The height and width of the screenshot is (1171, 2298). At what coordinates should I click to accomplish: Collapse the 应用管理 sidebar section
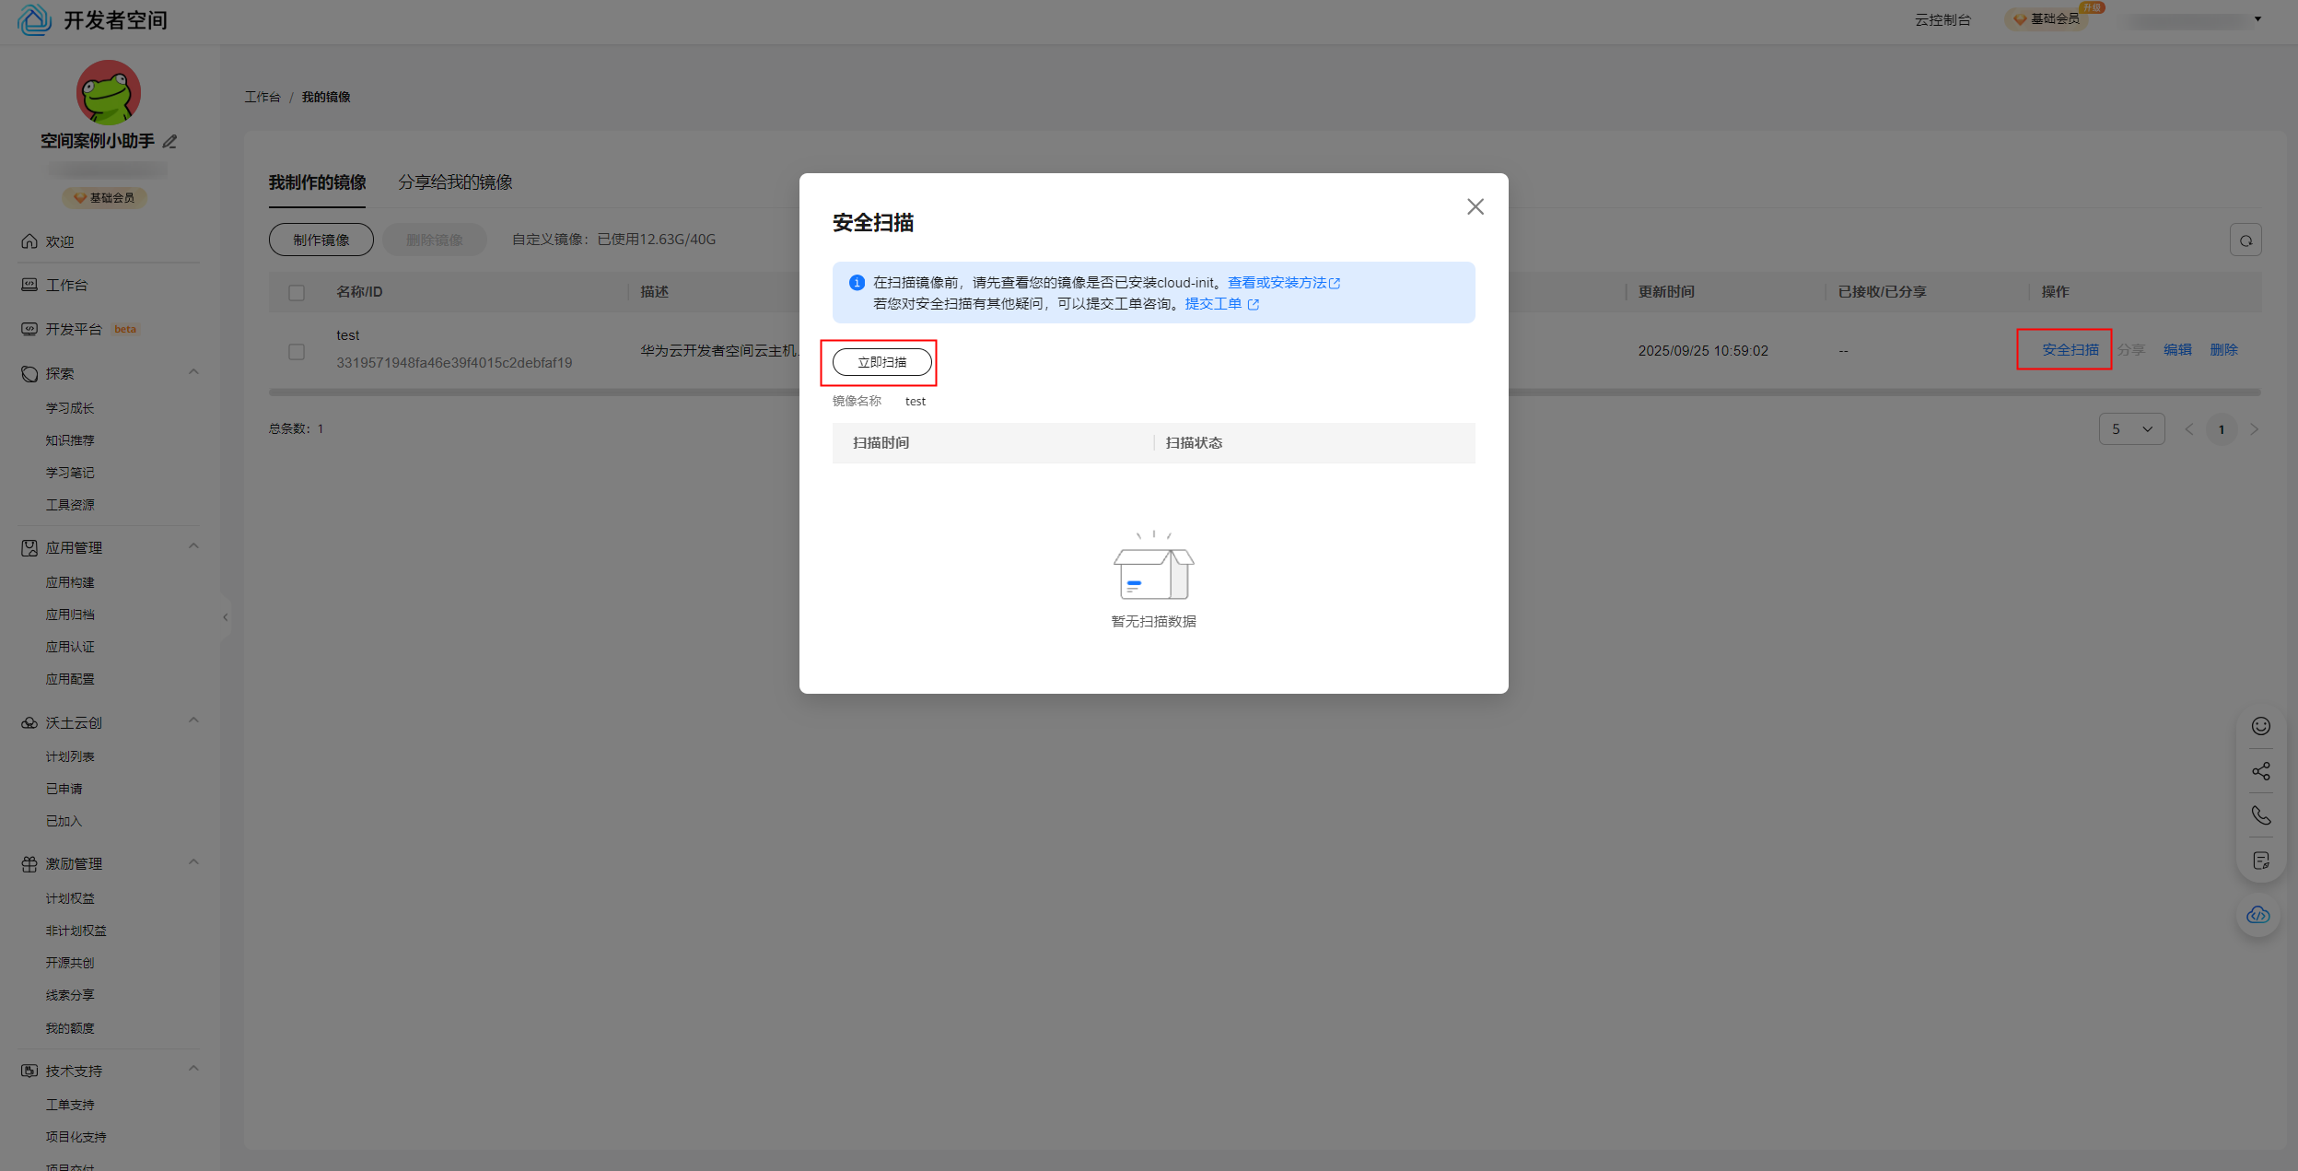point(193,546)
